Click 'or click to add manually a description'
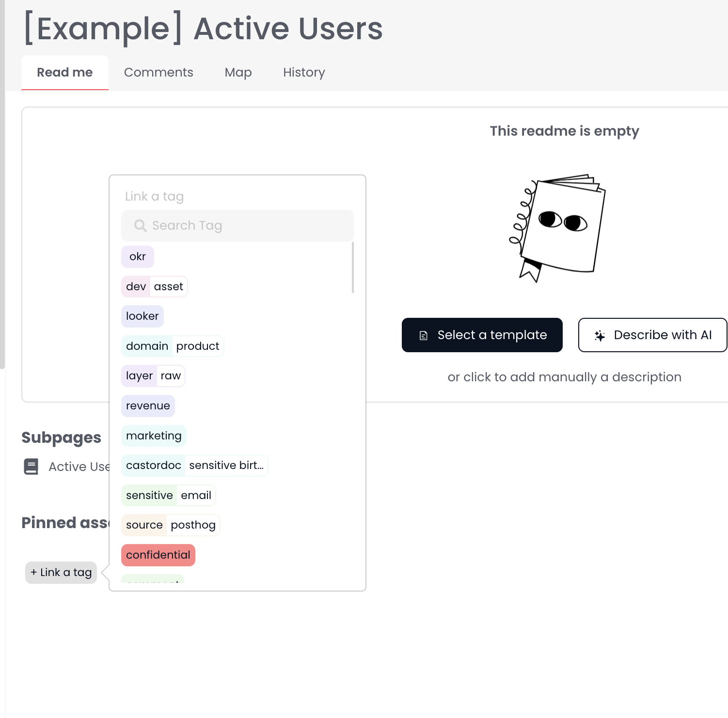728x718 pixels. pos(564,377)
